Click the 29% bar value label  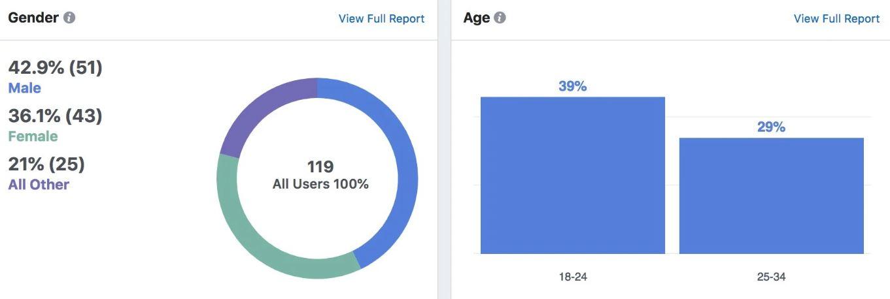coord(771,127)
